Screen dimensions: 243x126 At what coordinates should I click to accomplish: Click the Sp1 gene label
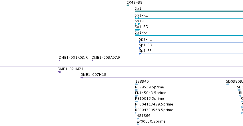[x=138, y=9]
